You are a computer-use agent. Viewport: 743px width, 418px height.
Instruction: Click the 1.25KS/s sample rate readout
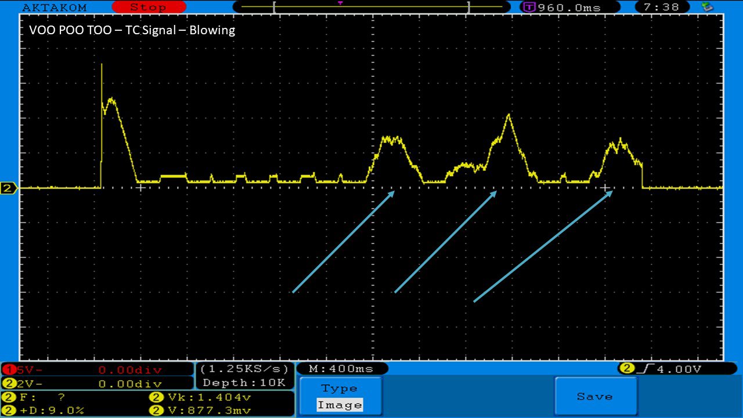click(x=244, y=369)
